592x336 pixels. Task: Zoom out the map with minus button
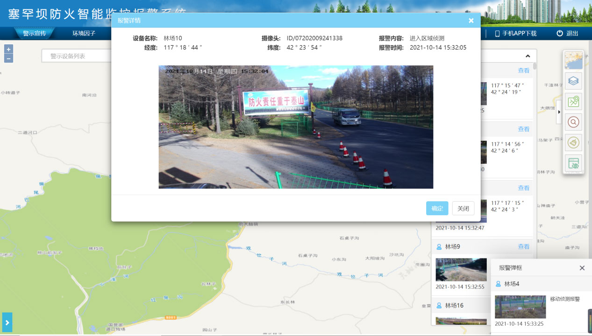pyautogui.click(x=8, y=58)
